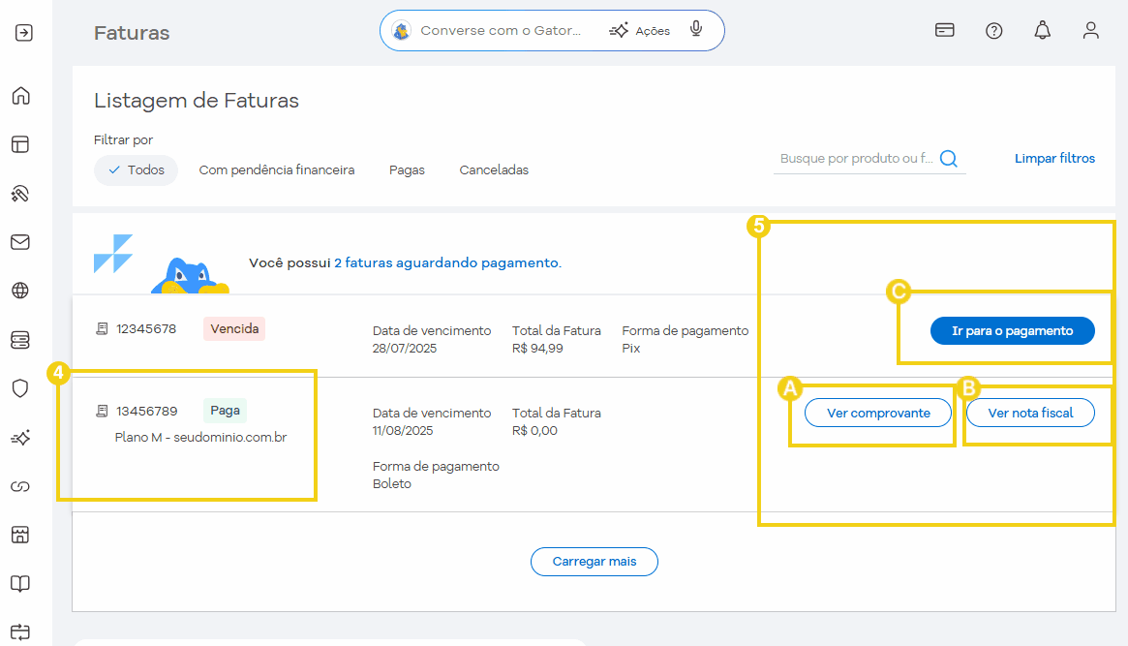The image size is (1128, 646).
Task: Click invoice icon beside 13456789
Action: (x=103, y=411)
